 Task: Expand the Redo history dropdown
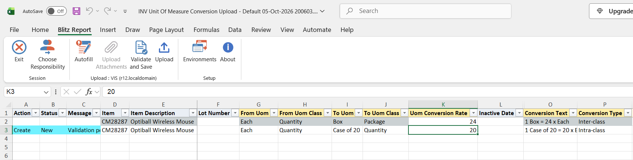click(115, 11)
